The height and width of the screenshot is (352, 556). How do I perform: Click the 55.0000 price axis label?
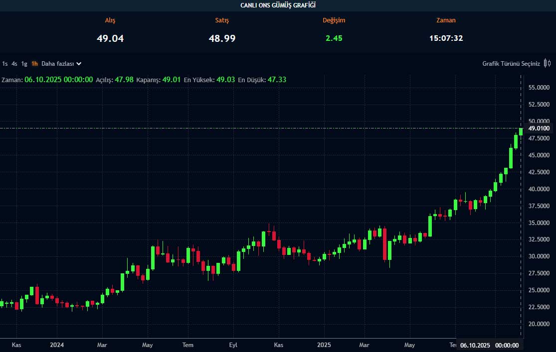539,88
